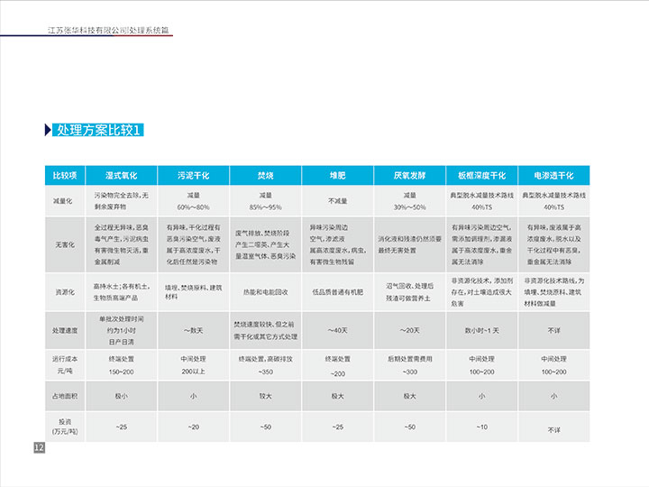Click the blue triangle beside 处理方案比较1
This screenshot has height=487, width=649.
coord(48,130)
